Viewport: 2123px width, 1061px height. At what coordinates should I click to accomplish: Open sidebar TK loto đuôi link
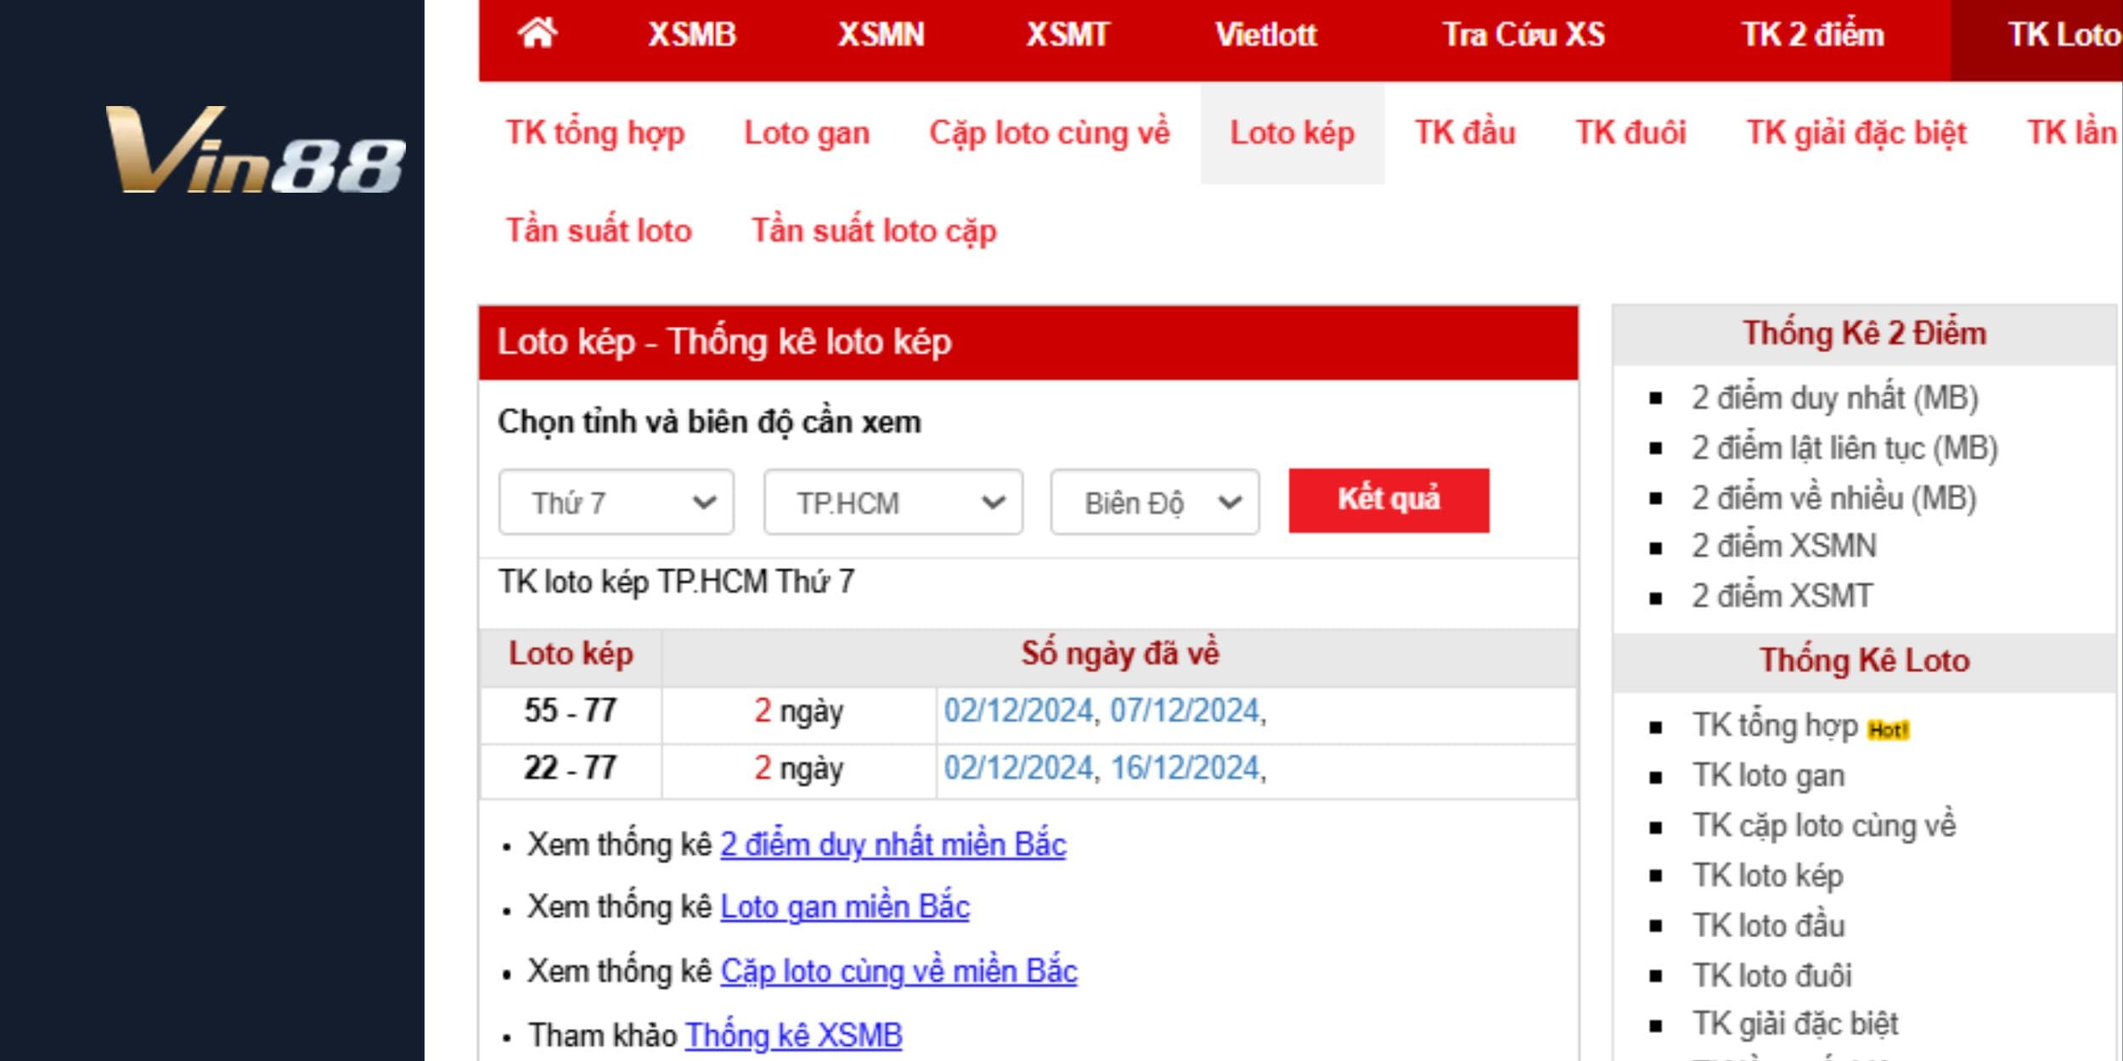pyautogui.click(x=1771, y=975)
